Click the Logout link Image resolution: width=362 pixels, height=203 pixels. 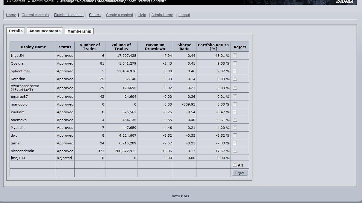click(184, 15)
